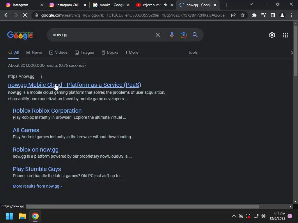Select the All search filter
298x223 pixels.
(13, 52)
